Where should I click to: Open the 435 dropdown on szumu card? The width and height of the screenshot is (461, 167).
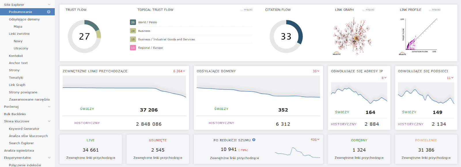coord(315,139)
